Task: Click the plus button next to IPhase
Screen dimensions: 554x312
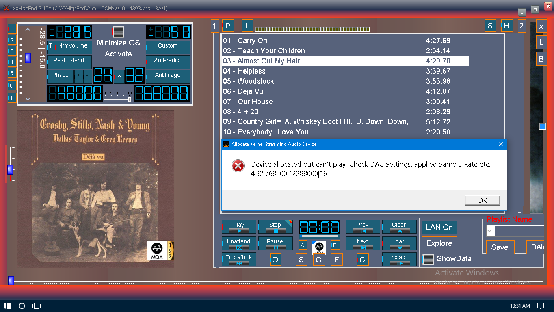Action: [x=78, y=76]
